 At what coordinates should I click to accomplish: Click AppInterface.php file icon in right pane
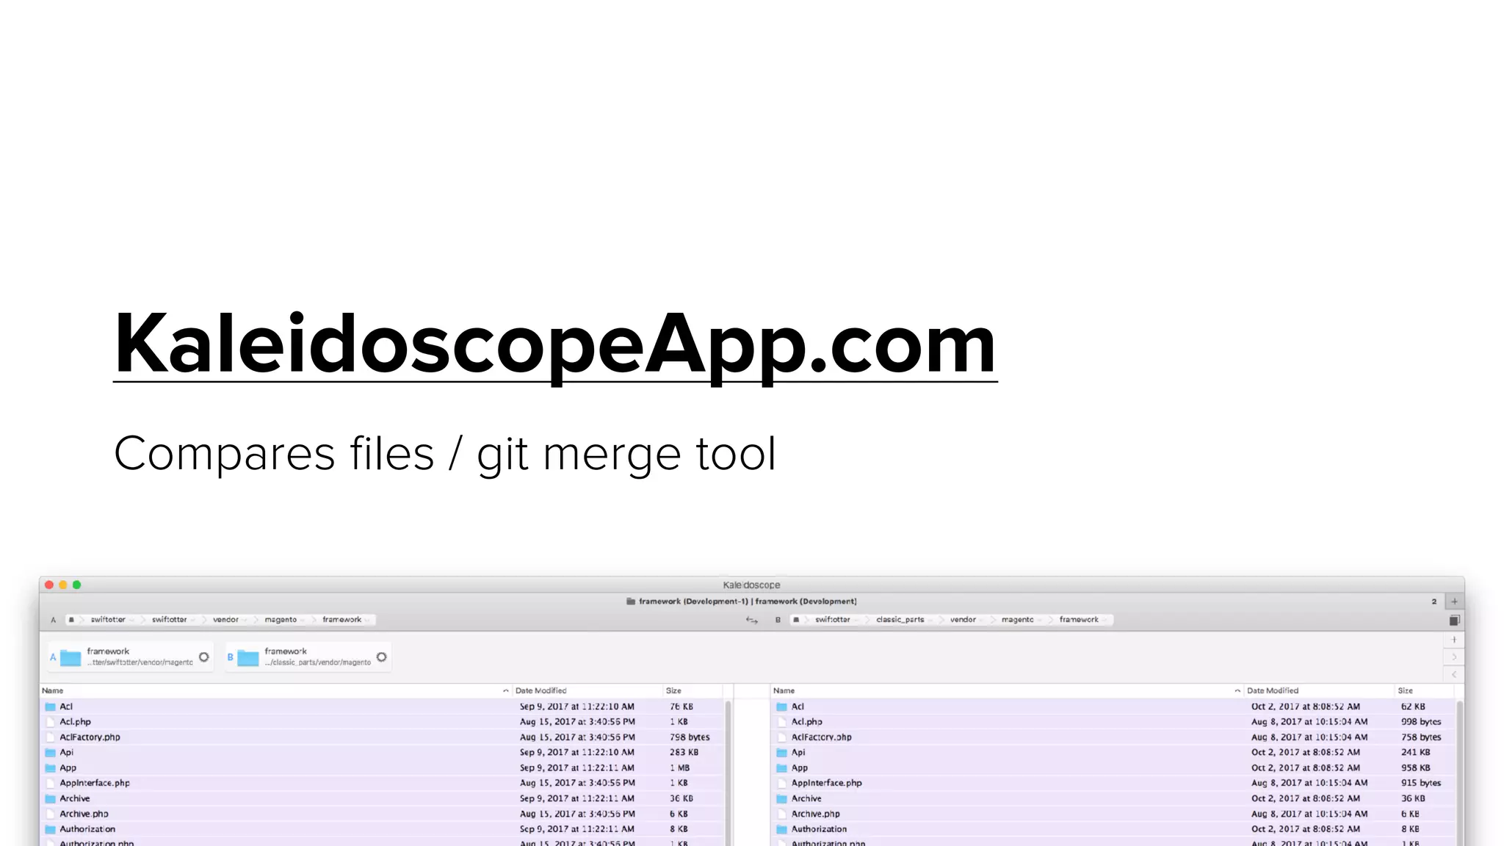pyautogui.click(x=782, y=784)
